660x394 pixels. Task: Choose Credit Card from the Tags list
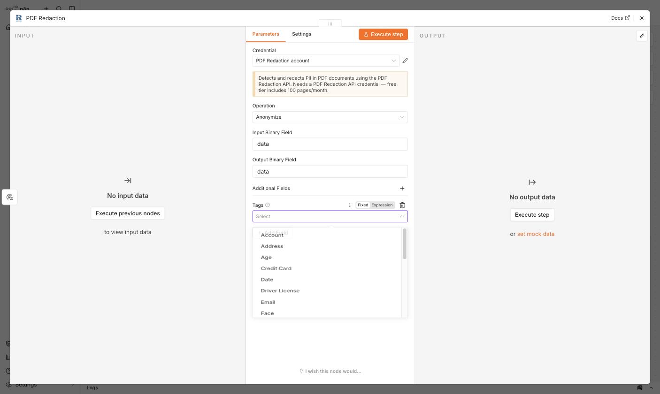point(327,268)
